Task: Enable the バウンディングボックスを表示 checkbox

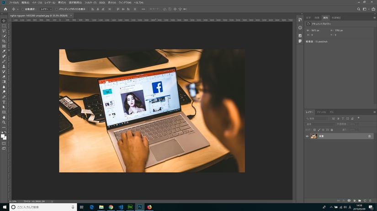Action: [56, 9]
